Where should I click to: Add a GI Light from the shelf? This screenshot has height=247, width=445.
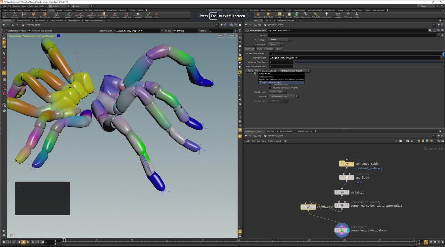point(297,15)
